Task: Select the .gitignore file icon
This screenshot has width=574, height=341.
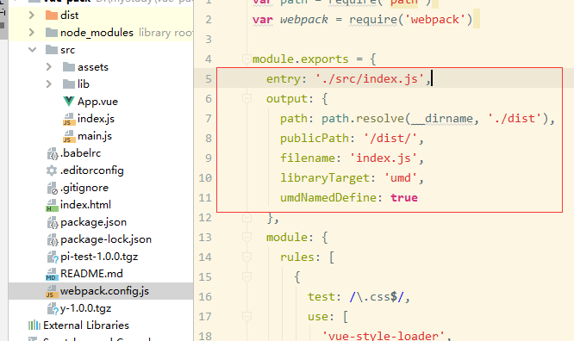Action: pyautogui.click(x=53, y=188)
